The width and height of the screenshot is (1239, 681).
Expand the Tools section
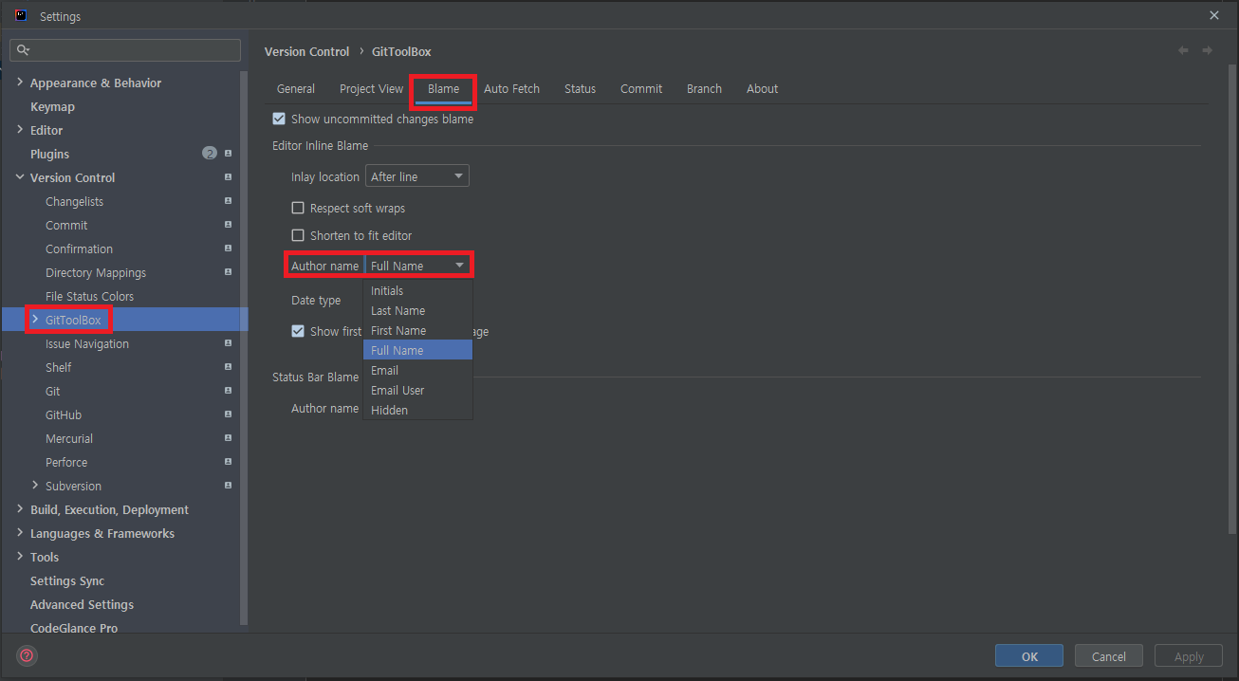point(20,557)
